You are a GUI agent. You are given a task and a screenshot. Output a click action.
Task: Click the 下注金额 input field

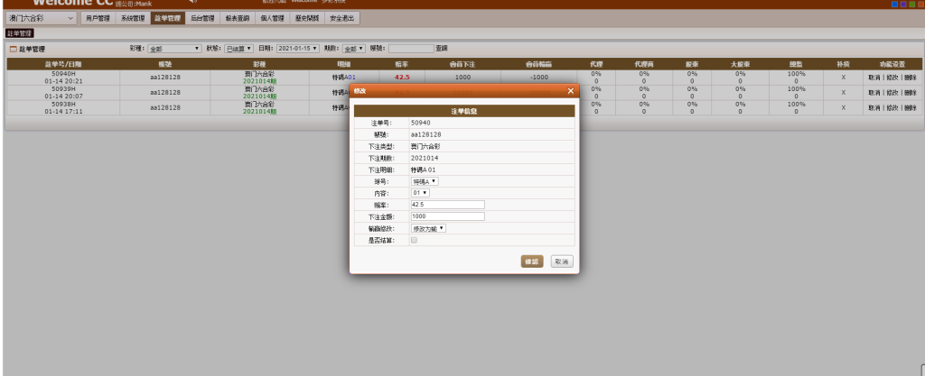(447, 216)
